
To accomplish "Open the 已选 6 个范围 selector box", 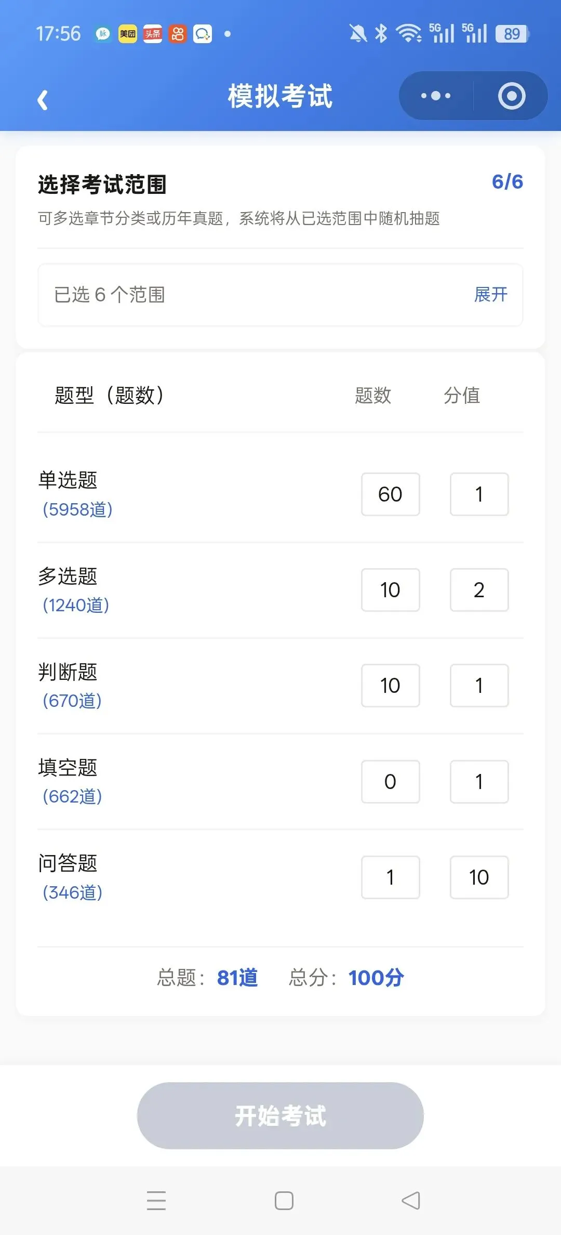I will (x=280, y=295).
